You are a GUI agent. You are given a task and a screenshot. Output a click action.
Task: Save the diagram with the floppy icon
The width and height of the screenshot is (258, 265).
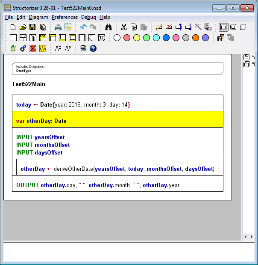(x=32, y=27)
